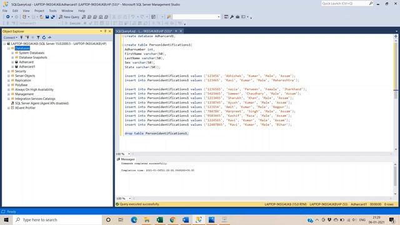Select the PolyBase tree item

(21, 85)
